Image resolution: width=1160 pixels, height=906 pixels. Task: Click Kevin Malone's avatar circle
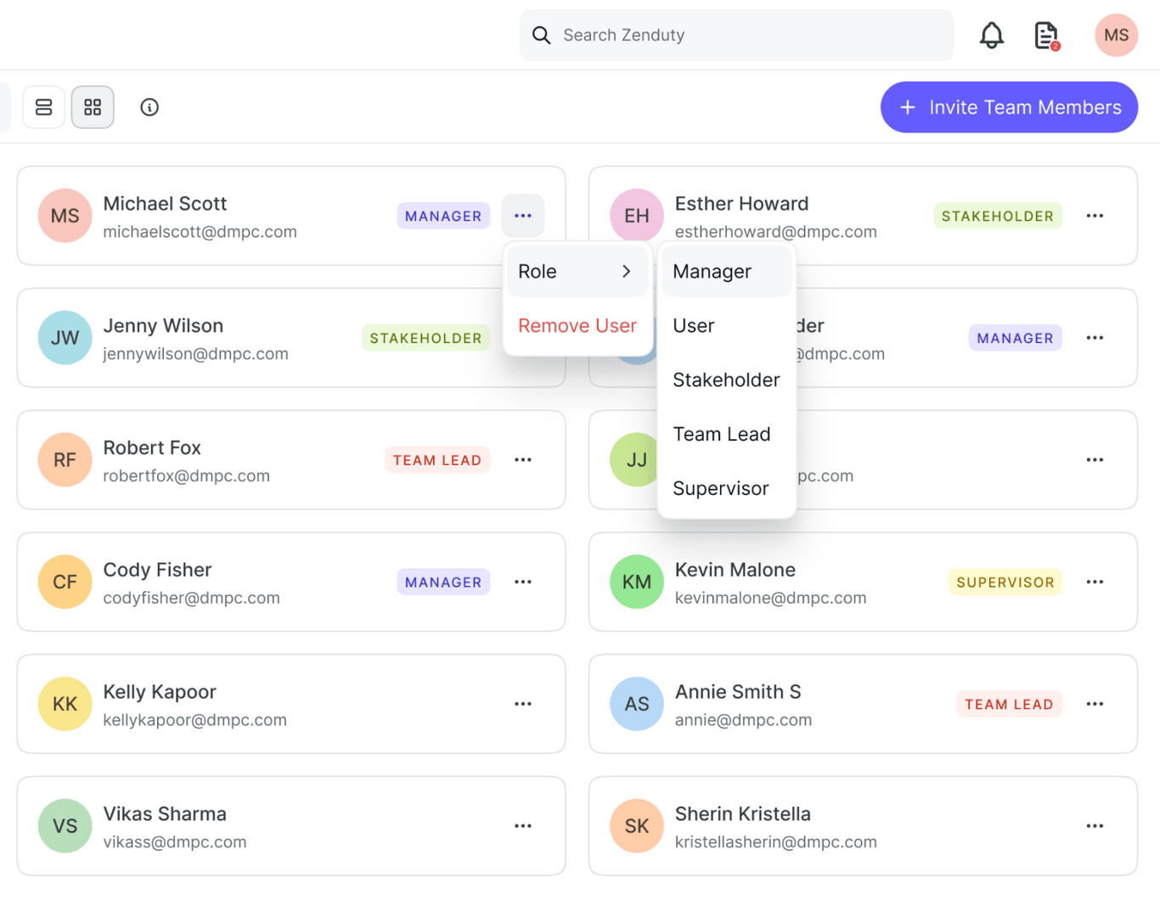[636, 582]
